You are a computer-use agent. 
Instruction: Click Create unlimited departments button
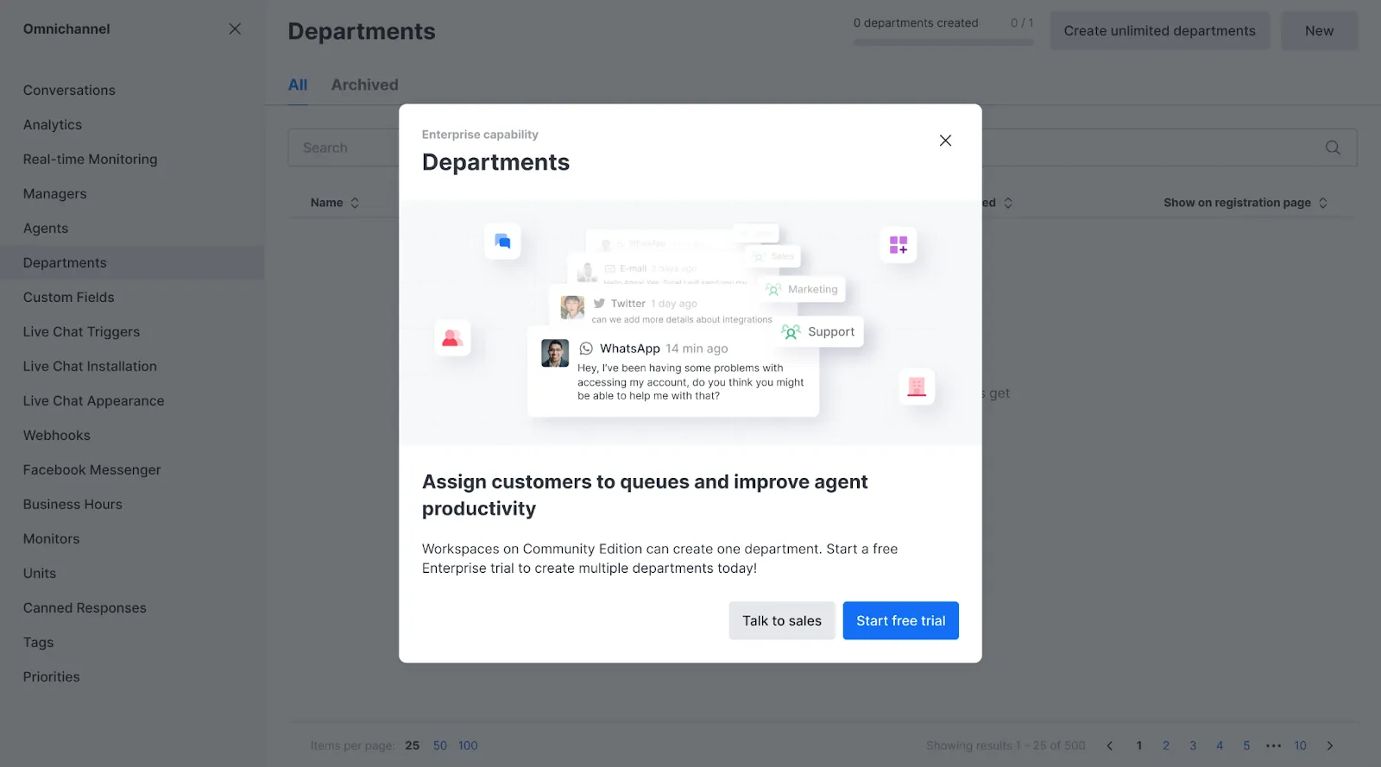click(1159, 31)
